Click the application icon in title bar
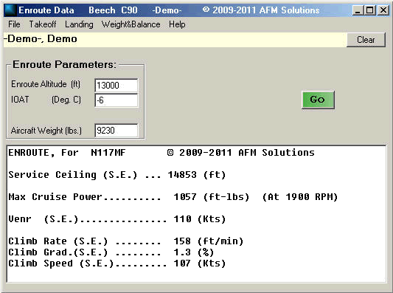Image resolution: width=393 pixels, height=293 pixels. coord(10,10)
